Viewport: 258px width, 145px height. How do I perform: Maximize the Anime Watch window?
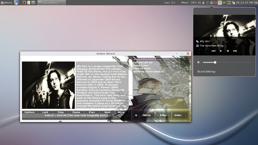coord(182,53)
